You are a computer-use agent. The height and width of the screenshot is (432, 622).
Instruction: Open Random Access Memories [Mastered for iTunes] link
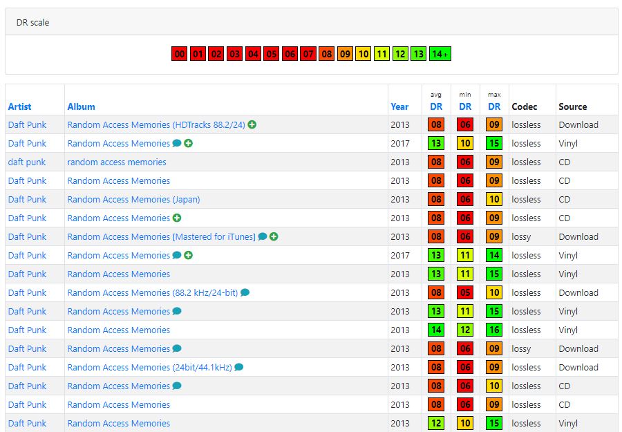click(162, 236)
